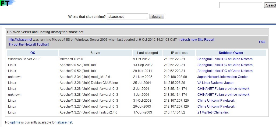The width and height of the screenshot is (276, 127).
Task: Click the isbase.net link in the uptime notice
Action: coord(64,122)
